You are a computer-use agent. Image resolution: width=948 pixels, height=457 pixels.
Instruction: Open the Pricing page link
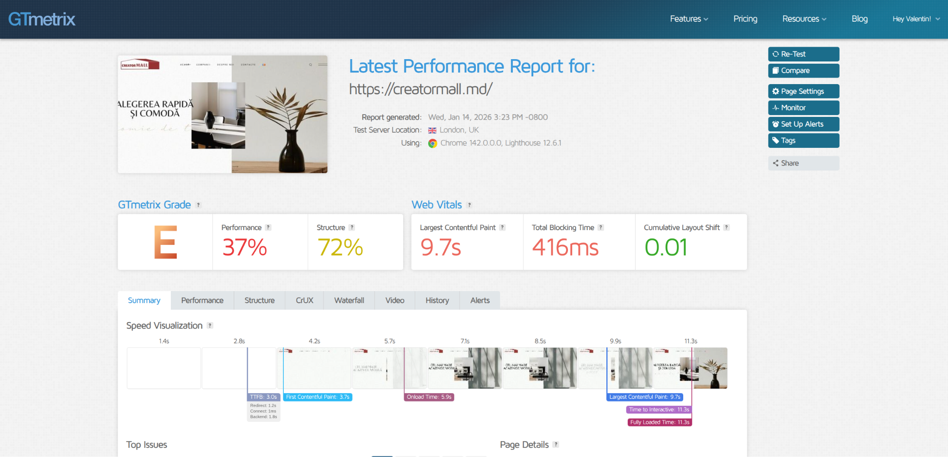(x=745, y=19)
